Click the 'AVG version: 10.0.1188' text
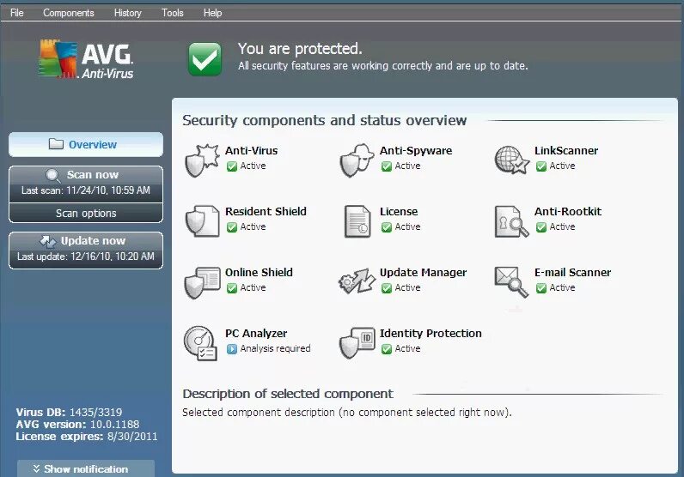This screenshot has width=684, height=477. click(x=77, y=425)
